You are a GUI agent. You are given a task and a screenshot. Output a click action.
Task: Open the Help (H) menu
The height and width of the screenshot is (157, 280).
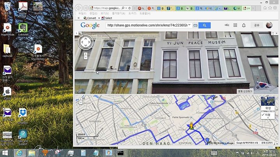coord(145,13)
